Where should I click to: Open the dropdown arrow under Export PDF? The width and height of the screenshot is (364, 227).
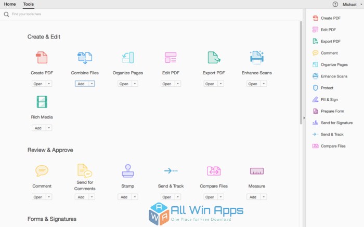[221, 84]
